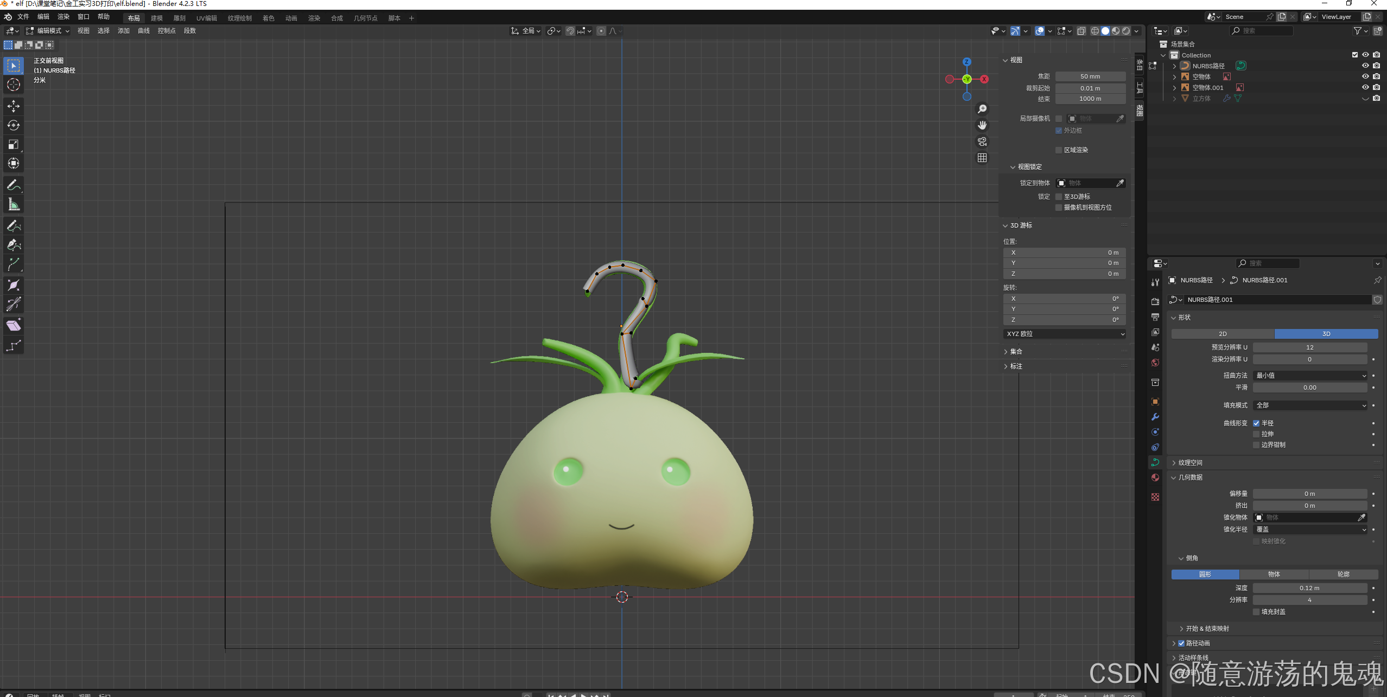Expand the 纹理空间 panel
1387x697 pixels.
[x=1191, y=462]
